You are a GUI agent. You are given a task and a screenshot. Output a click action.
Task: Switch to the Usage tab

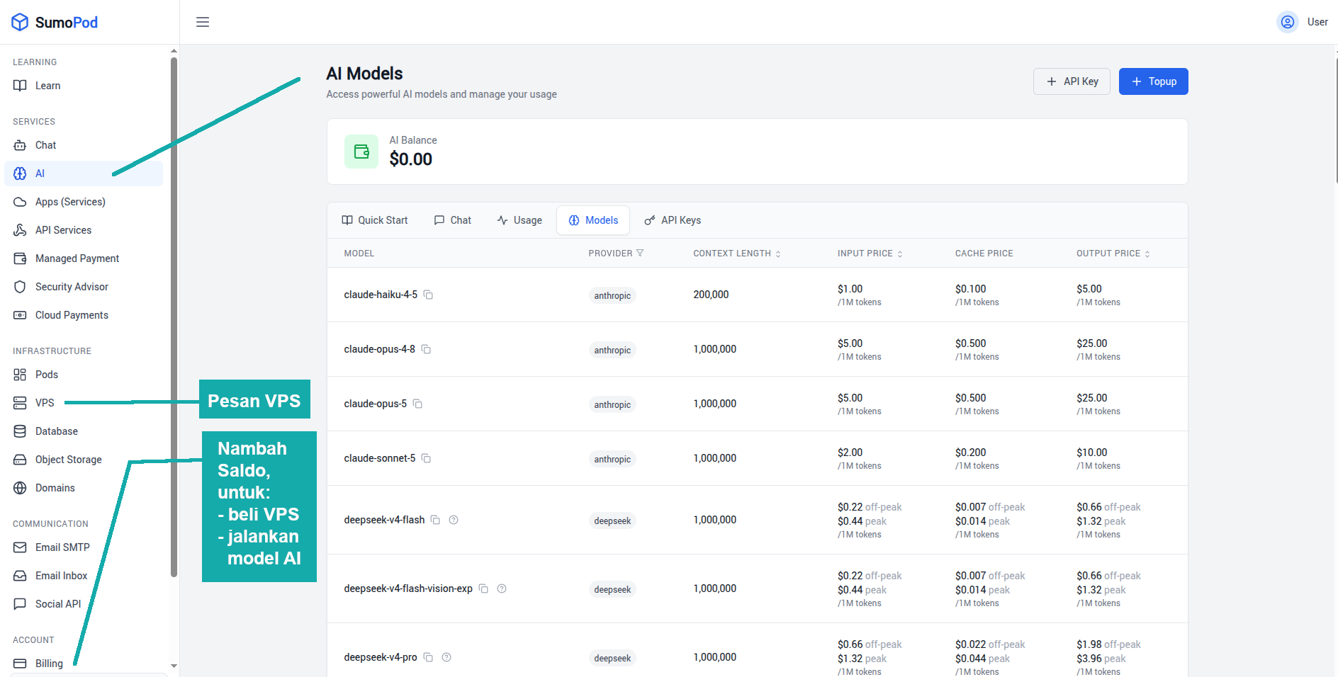[x=519, y=220]
